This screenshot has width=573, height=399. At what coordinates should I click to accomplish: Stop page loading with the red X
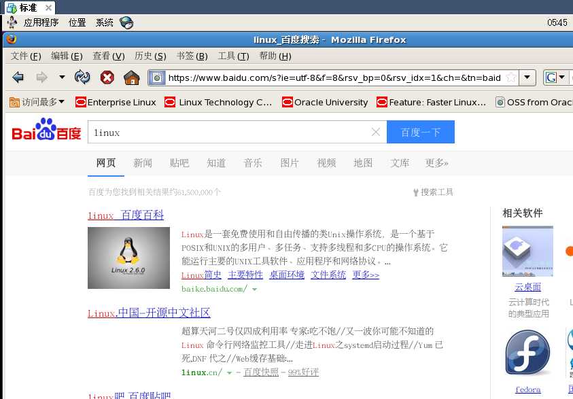tap(107, 77)
